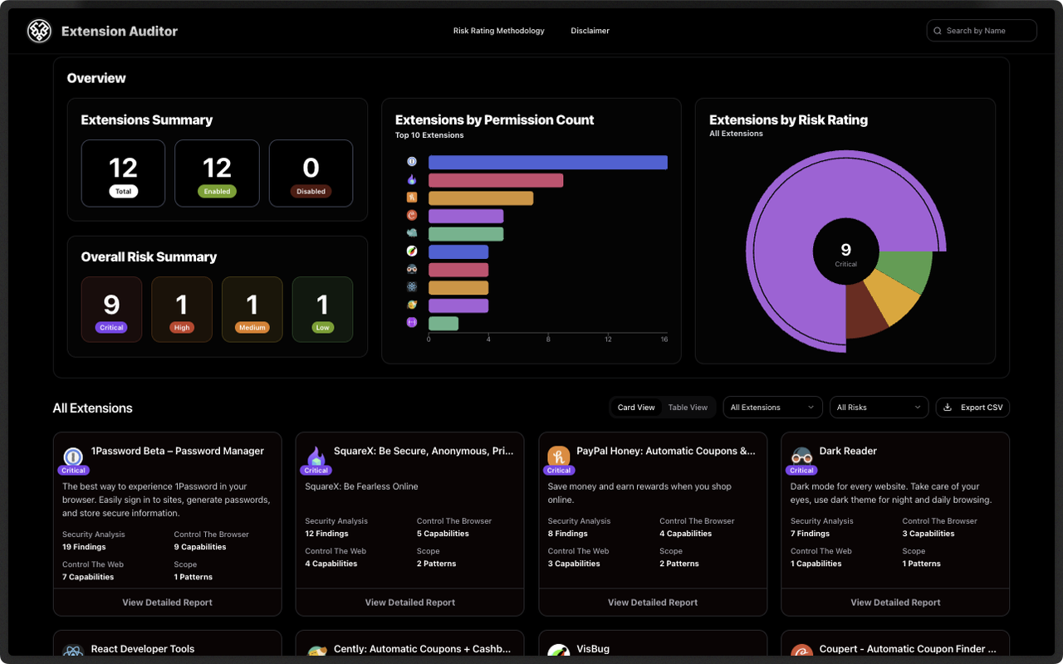Screen dimensions: 1063x664
Task: Click the 1Password Beta card icon
Action: point(73,456)
